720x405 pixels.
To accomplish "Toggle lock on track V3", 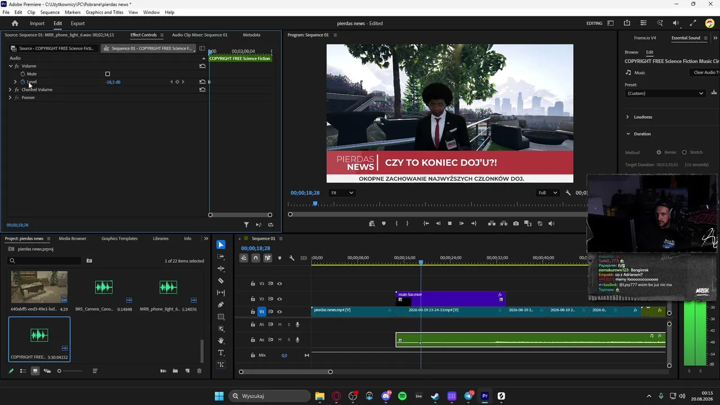I will pos(253,283).
